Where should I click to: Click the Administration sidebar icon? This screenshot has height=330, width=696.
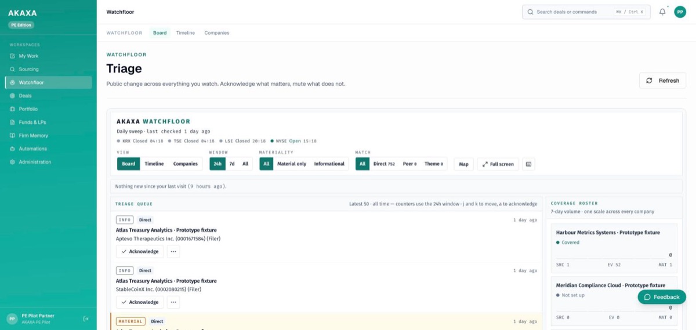coord(12,162)
